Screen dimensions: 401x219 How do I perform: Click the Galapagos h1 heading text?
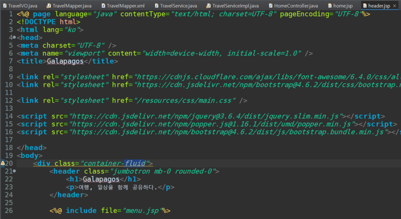pos(101,179)
